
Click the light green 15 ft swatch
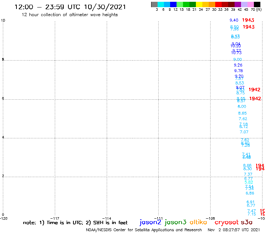click(180, 4)
